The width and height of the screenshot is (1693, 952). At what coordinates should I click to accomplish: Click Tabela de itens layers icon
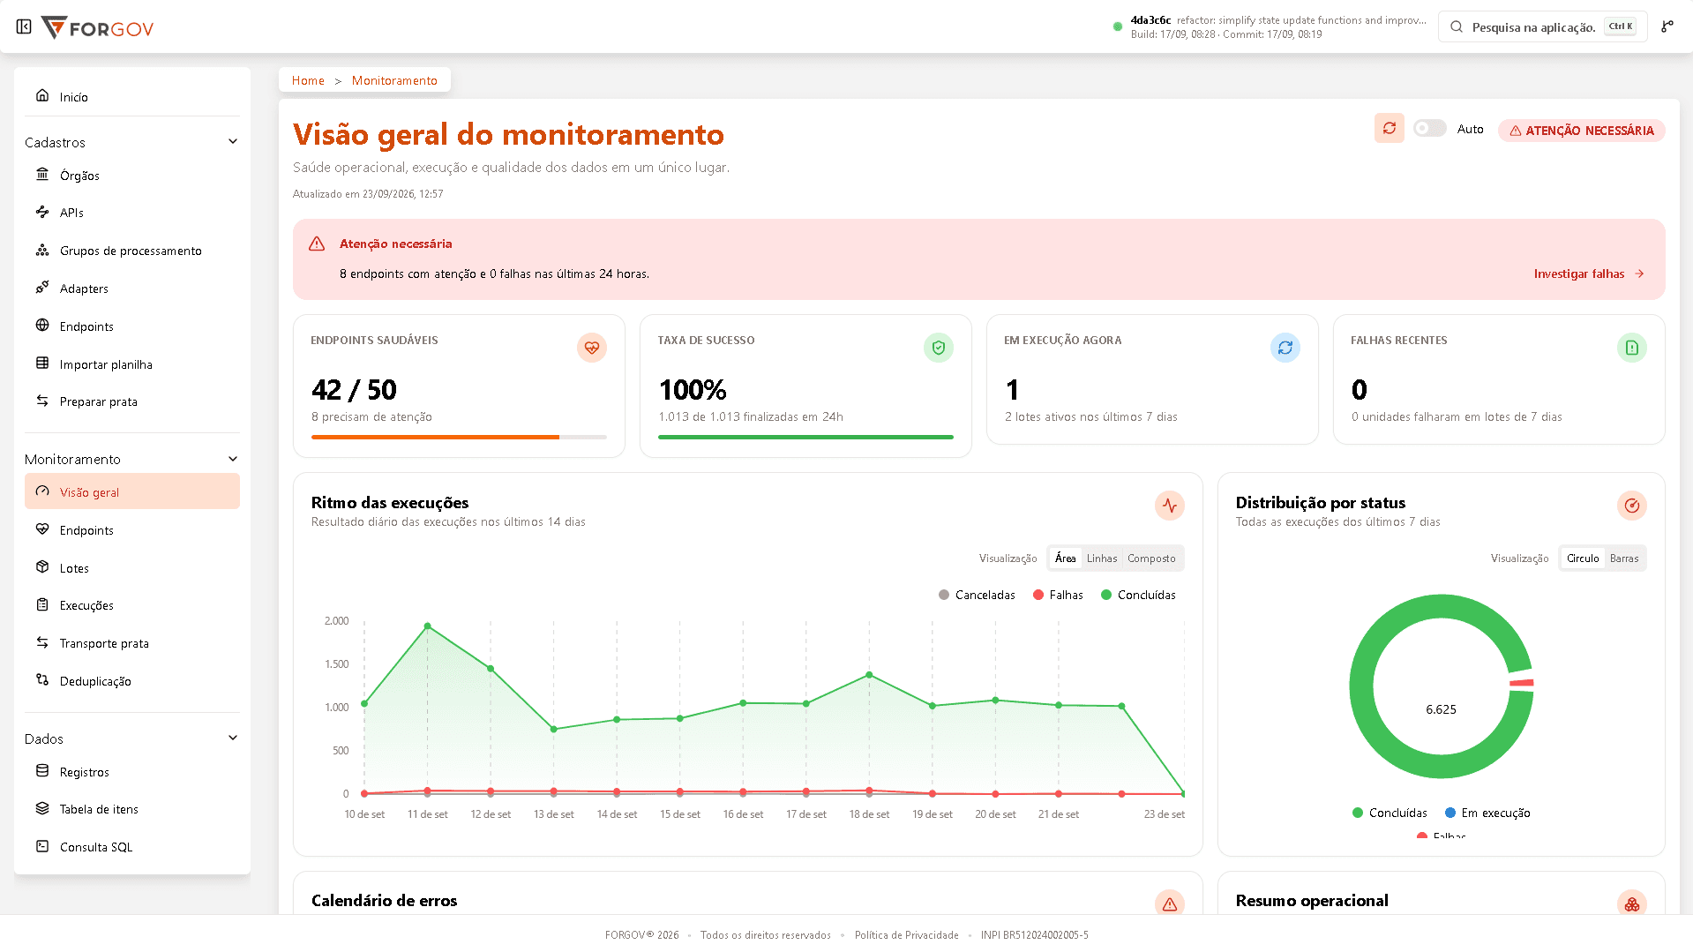pyautogui.click(x=42, y=808)
